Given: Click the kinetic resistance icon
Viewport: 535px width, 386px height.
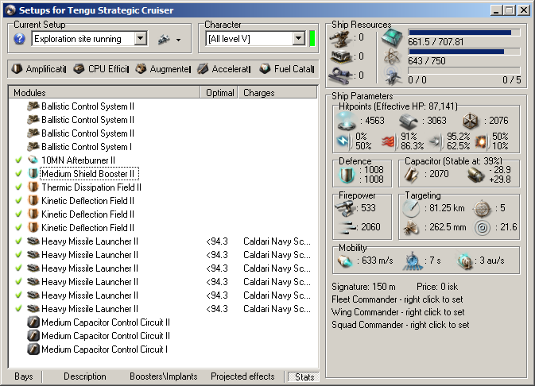Looking at the screenshot, I should click(x=436, y=141).
